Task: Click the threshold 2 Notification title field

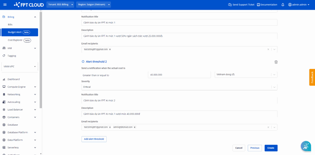Action: (x=179, y=101)
